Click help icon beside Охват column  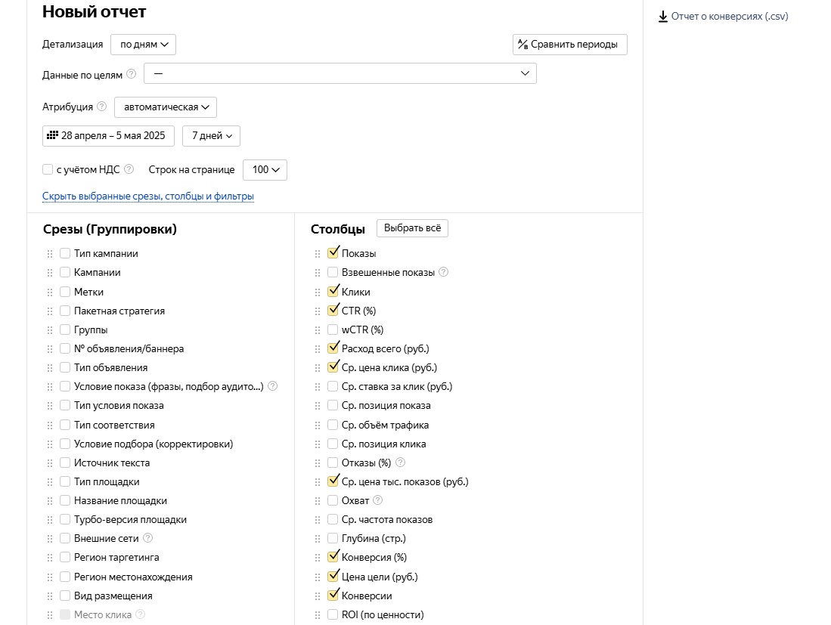click(378, 500)
